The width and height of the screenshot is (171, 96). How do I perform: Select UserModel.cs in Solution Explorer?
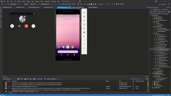160,25
